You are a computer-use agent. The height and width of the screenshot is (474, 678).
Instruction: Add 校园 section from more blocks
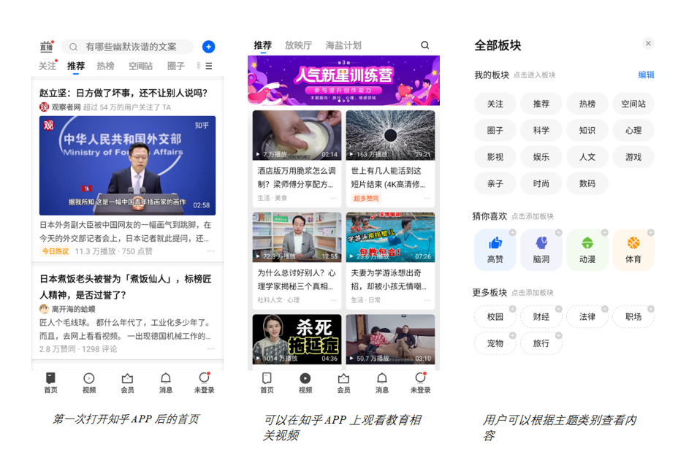(495, 317)
